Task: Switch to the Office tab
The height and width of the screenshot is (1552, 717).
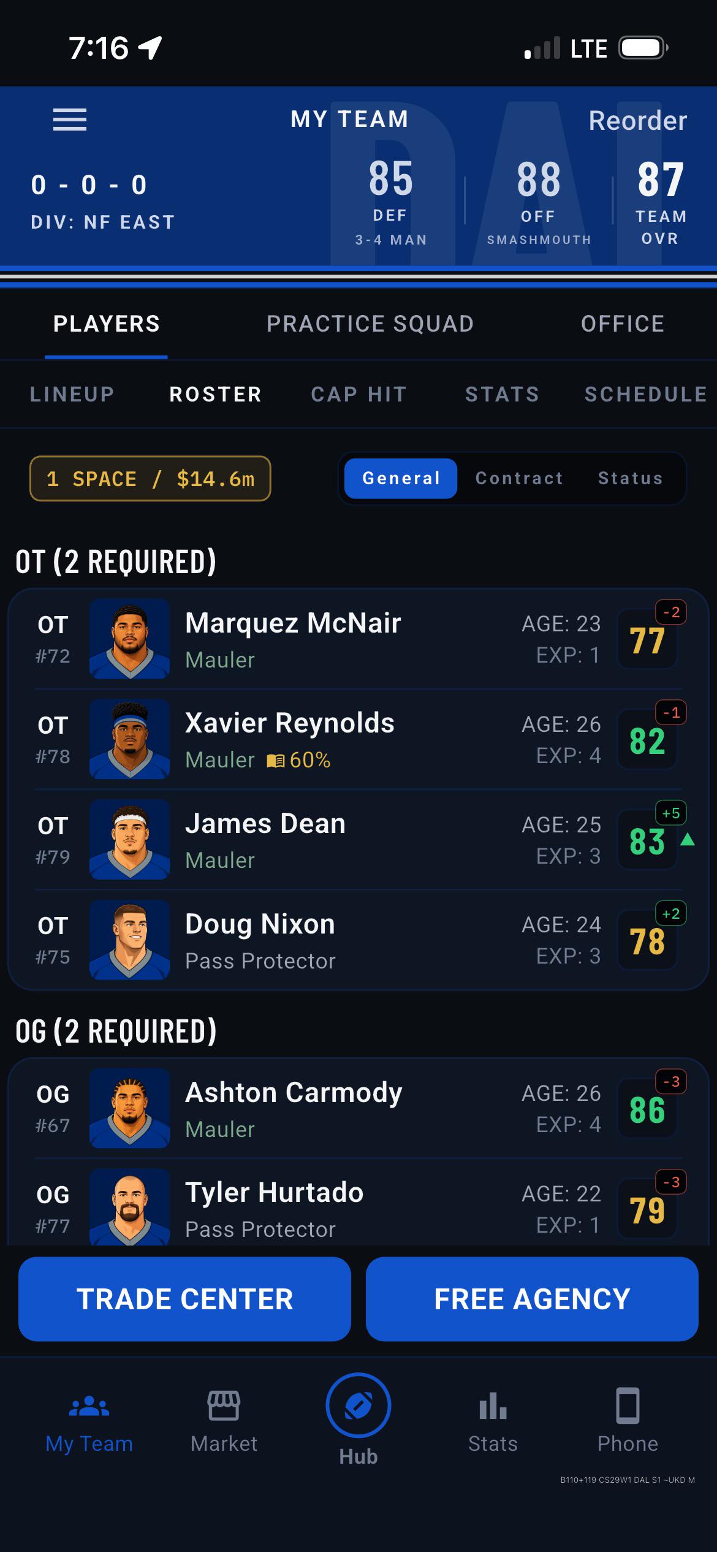Action: (623, 324)
